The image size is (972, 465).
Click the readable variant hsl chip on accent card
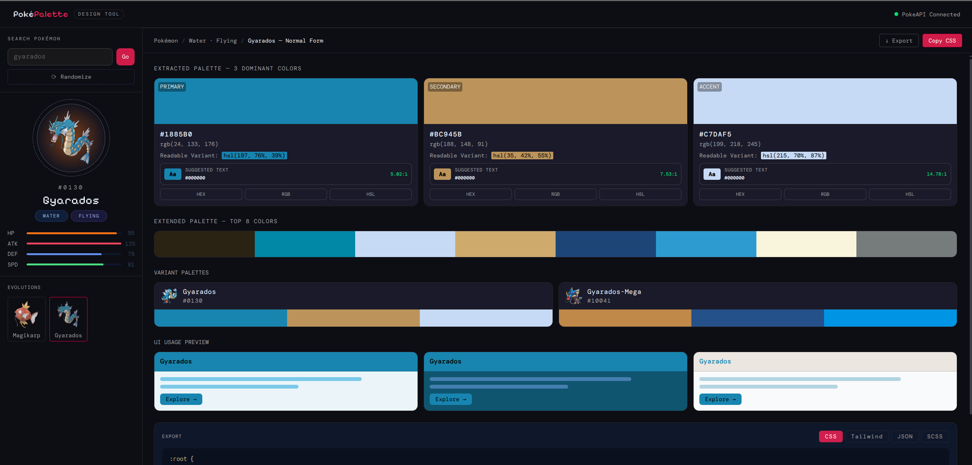(793, 156)
